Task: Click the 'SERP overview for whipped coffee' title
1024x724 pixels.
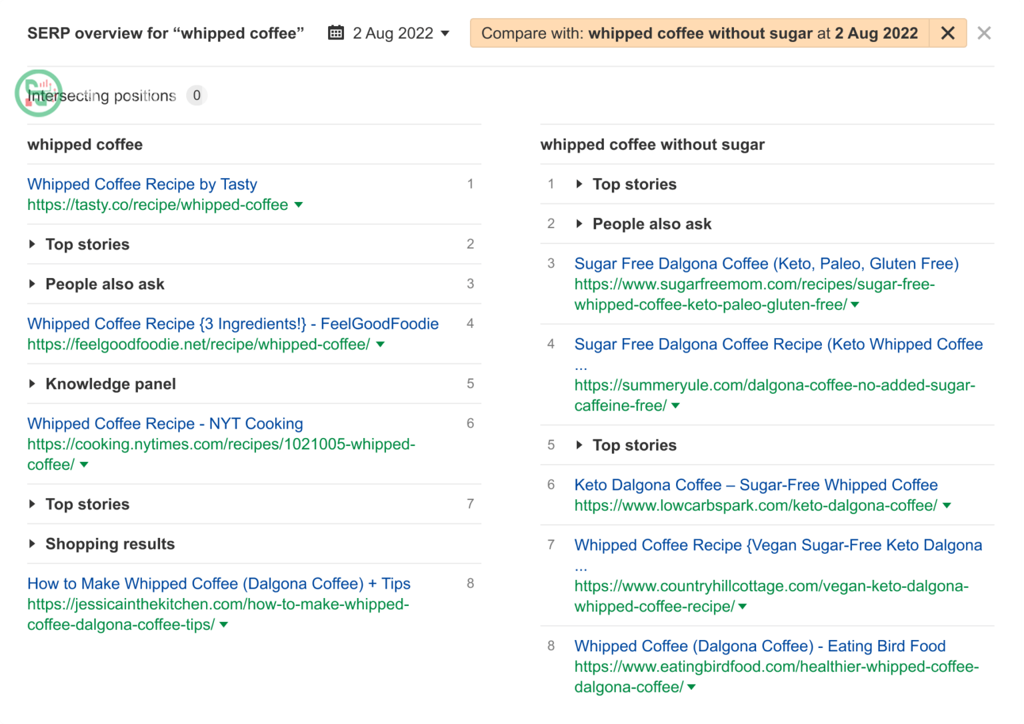Action: [165, 33]
